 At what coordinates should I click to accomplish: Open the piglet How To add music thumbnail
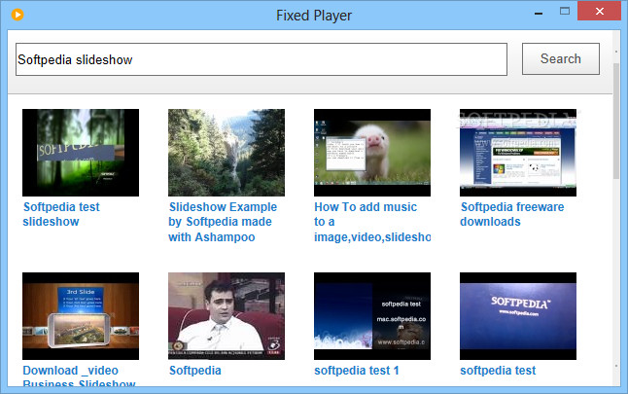[x=372, y=153]
